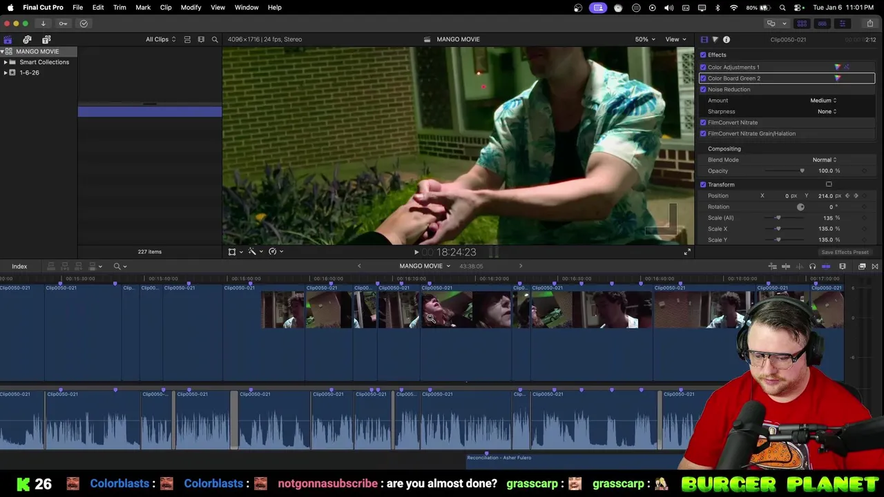Image resolution: width=884 pixels, height=497 pixels.
Task: Open the Blend Mode Normal dropdown
Action: point(824,159)
